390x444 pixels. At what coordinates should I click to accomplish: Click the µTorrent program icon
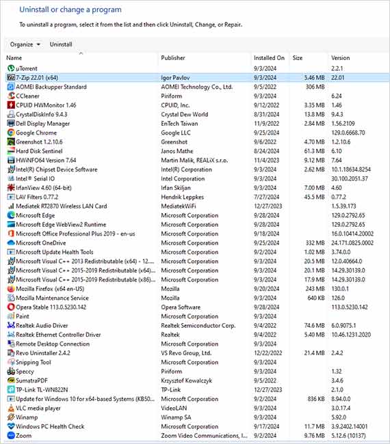tap(11, 68)
